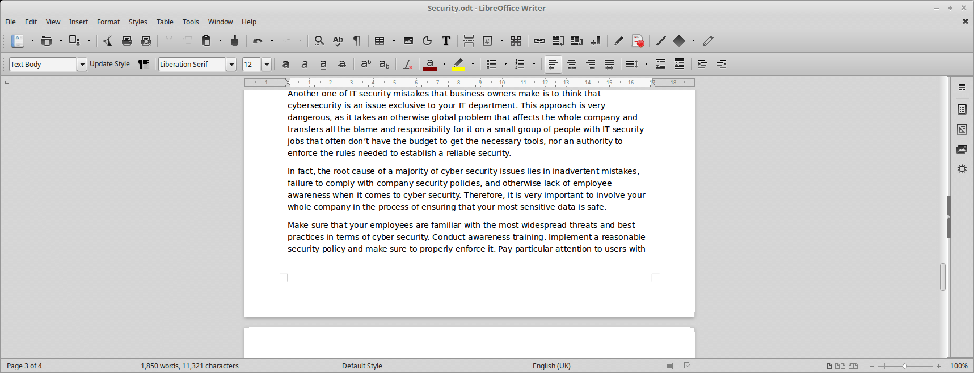Viewport: 974px width, 373px height.
Task: Click the Insert Line tool icon
Action: pos(661,41)
